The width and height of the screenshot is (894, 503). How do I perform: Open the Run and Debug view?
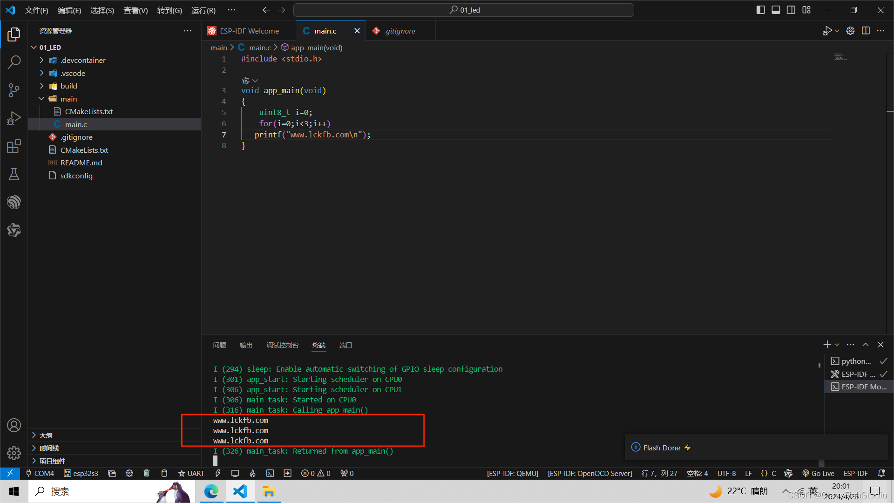14,118
